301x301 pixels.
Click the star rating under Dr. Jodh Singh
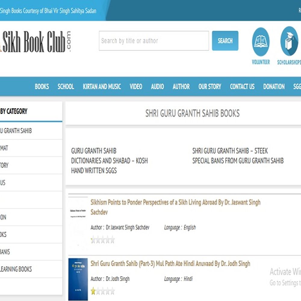click(103, 291)
